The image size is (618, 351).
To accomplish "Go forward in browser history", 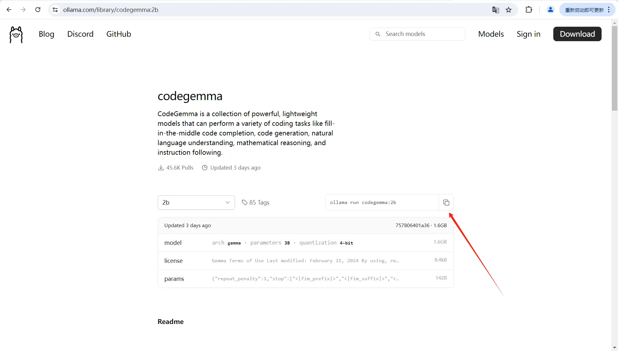I will point(23,10).
